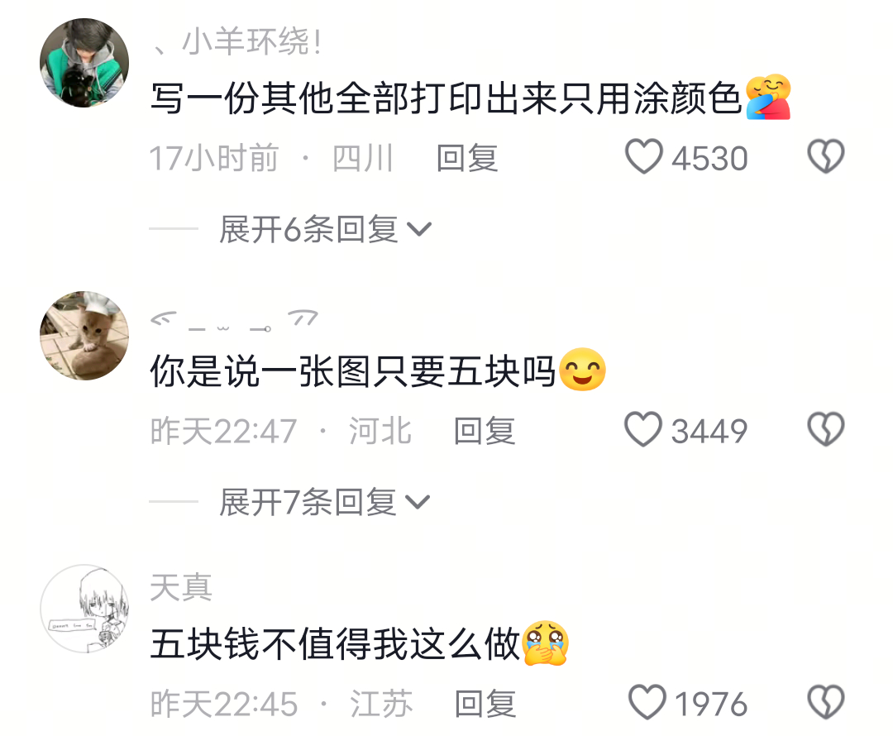Viewport: 893px width, 736px height.
Task: Dislike the comment with 4530 likes
Action: [x=826, y=156]
